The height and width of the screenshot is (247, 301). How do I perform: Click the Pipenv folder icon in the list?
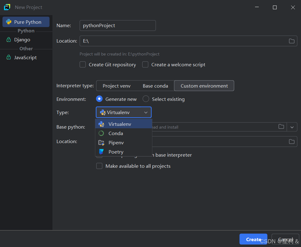pos(101,142)
